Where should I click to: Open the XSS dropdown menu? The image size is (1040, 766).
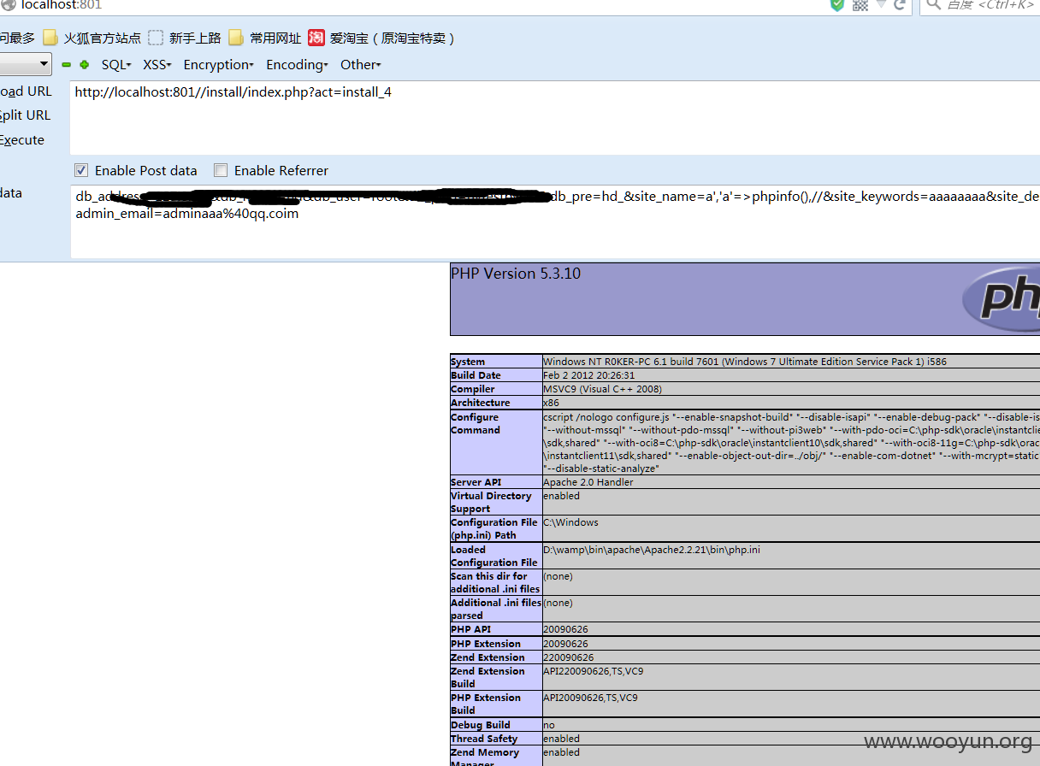click(x=157, y=65)
